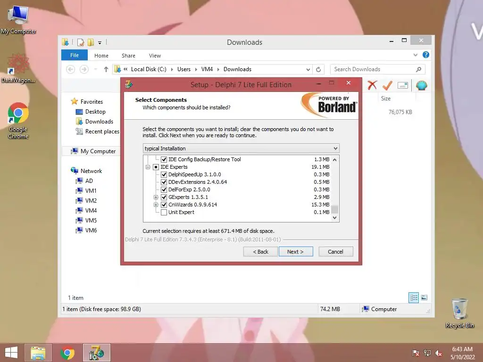This screenshot has width=483, height=362.
Task: Go up one folder level in Explorer
Action: point(106,69)
